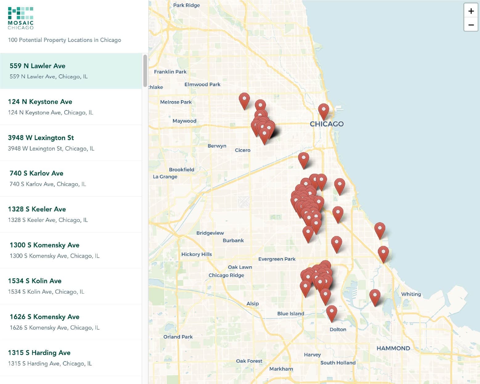
Task: Open the 1626 S Komensky Ave listing
Action: [x=71, y=322]
